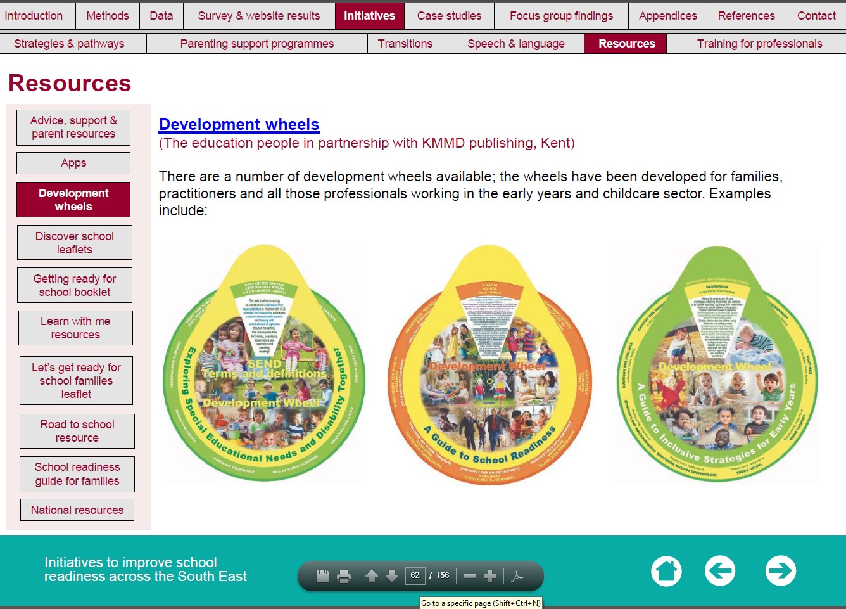Screen dimensions: 846x609
Task: Click the home icon in footer
Action: 666,571
